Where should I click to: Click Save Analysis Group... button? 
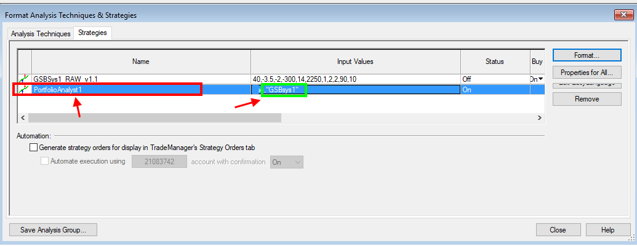[54, 230]
